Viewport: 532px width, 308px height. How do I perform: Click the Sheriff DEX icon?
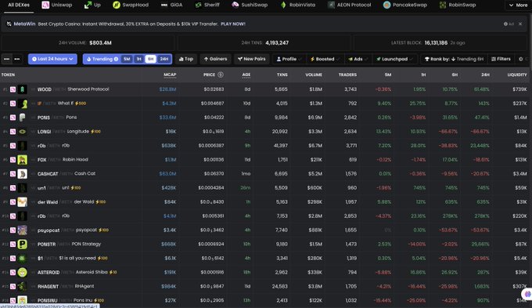199,5
